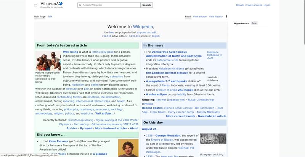Open the Zhu Rongji link
The height and width of the screenshot is (157, 305).
point(186,90)
